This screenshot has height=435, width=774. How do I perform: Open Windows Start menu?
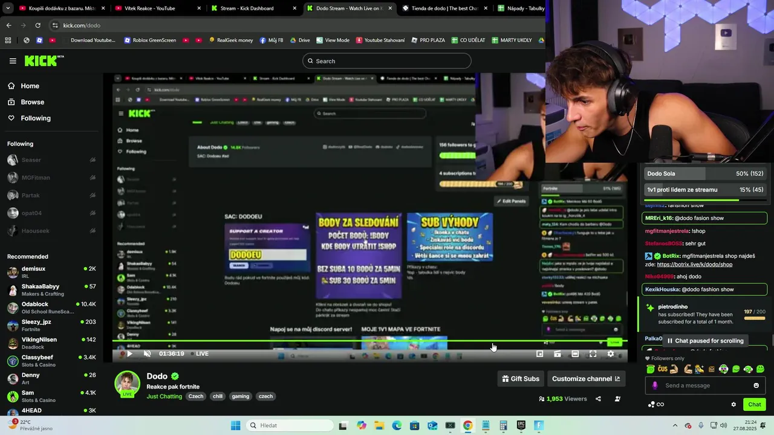[235, 425]
